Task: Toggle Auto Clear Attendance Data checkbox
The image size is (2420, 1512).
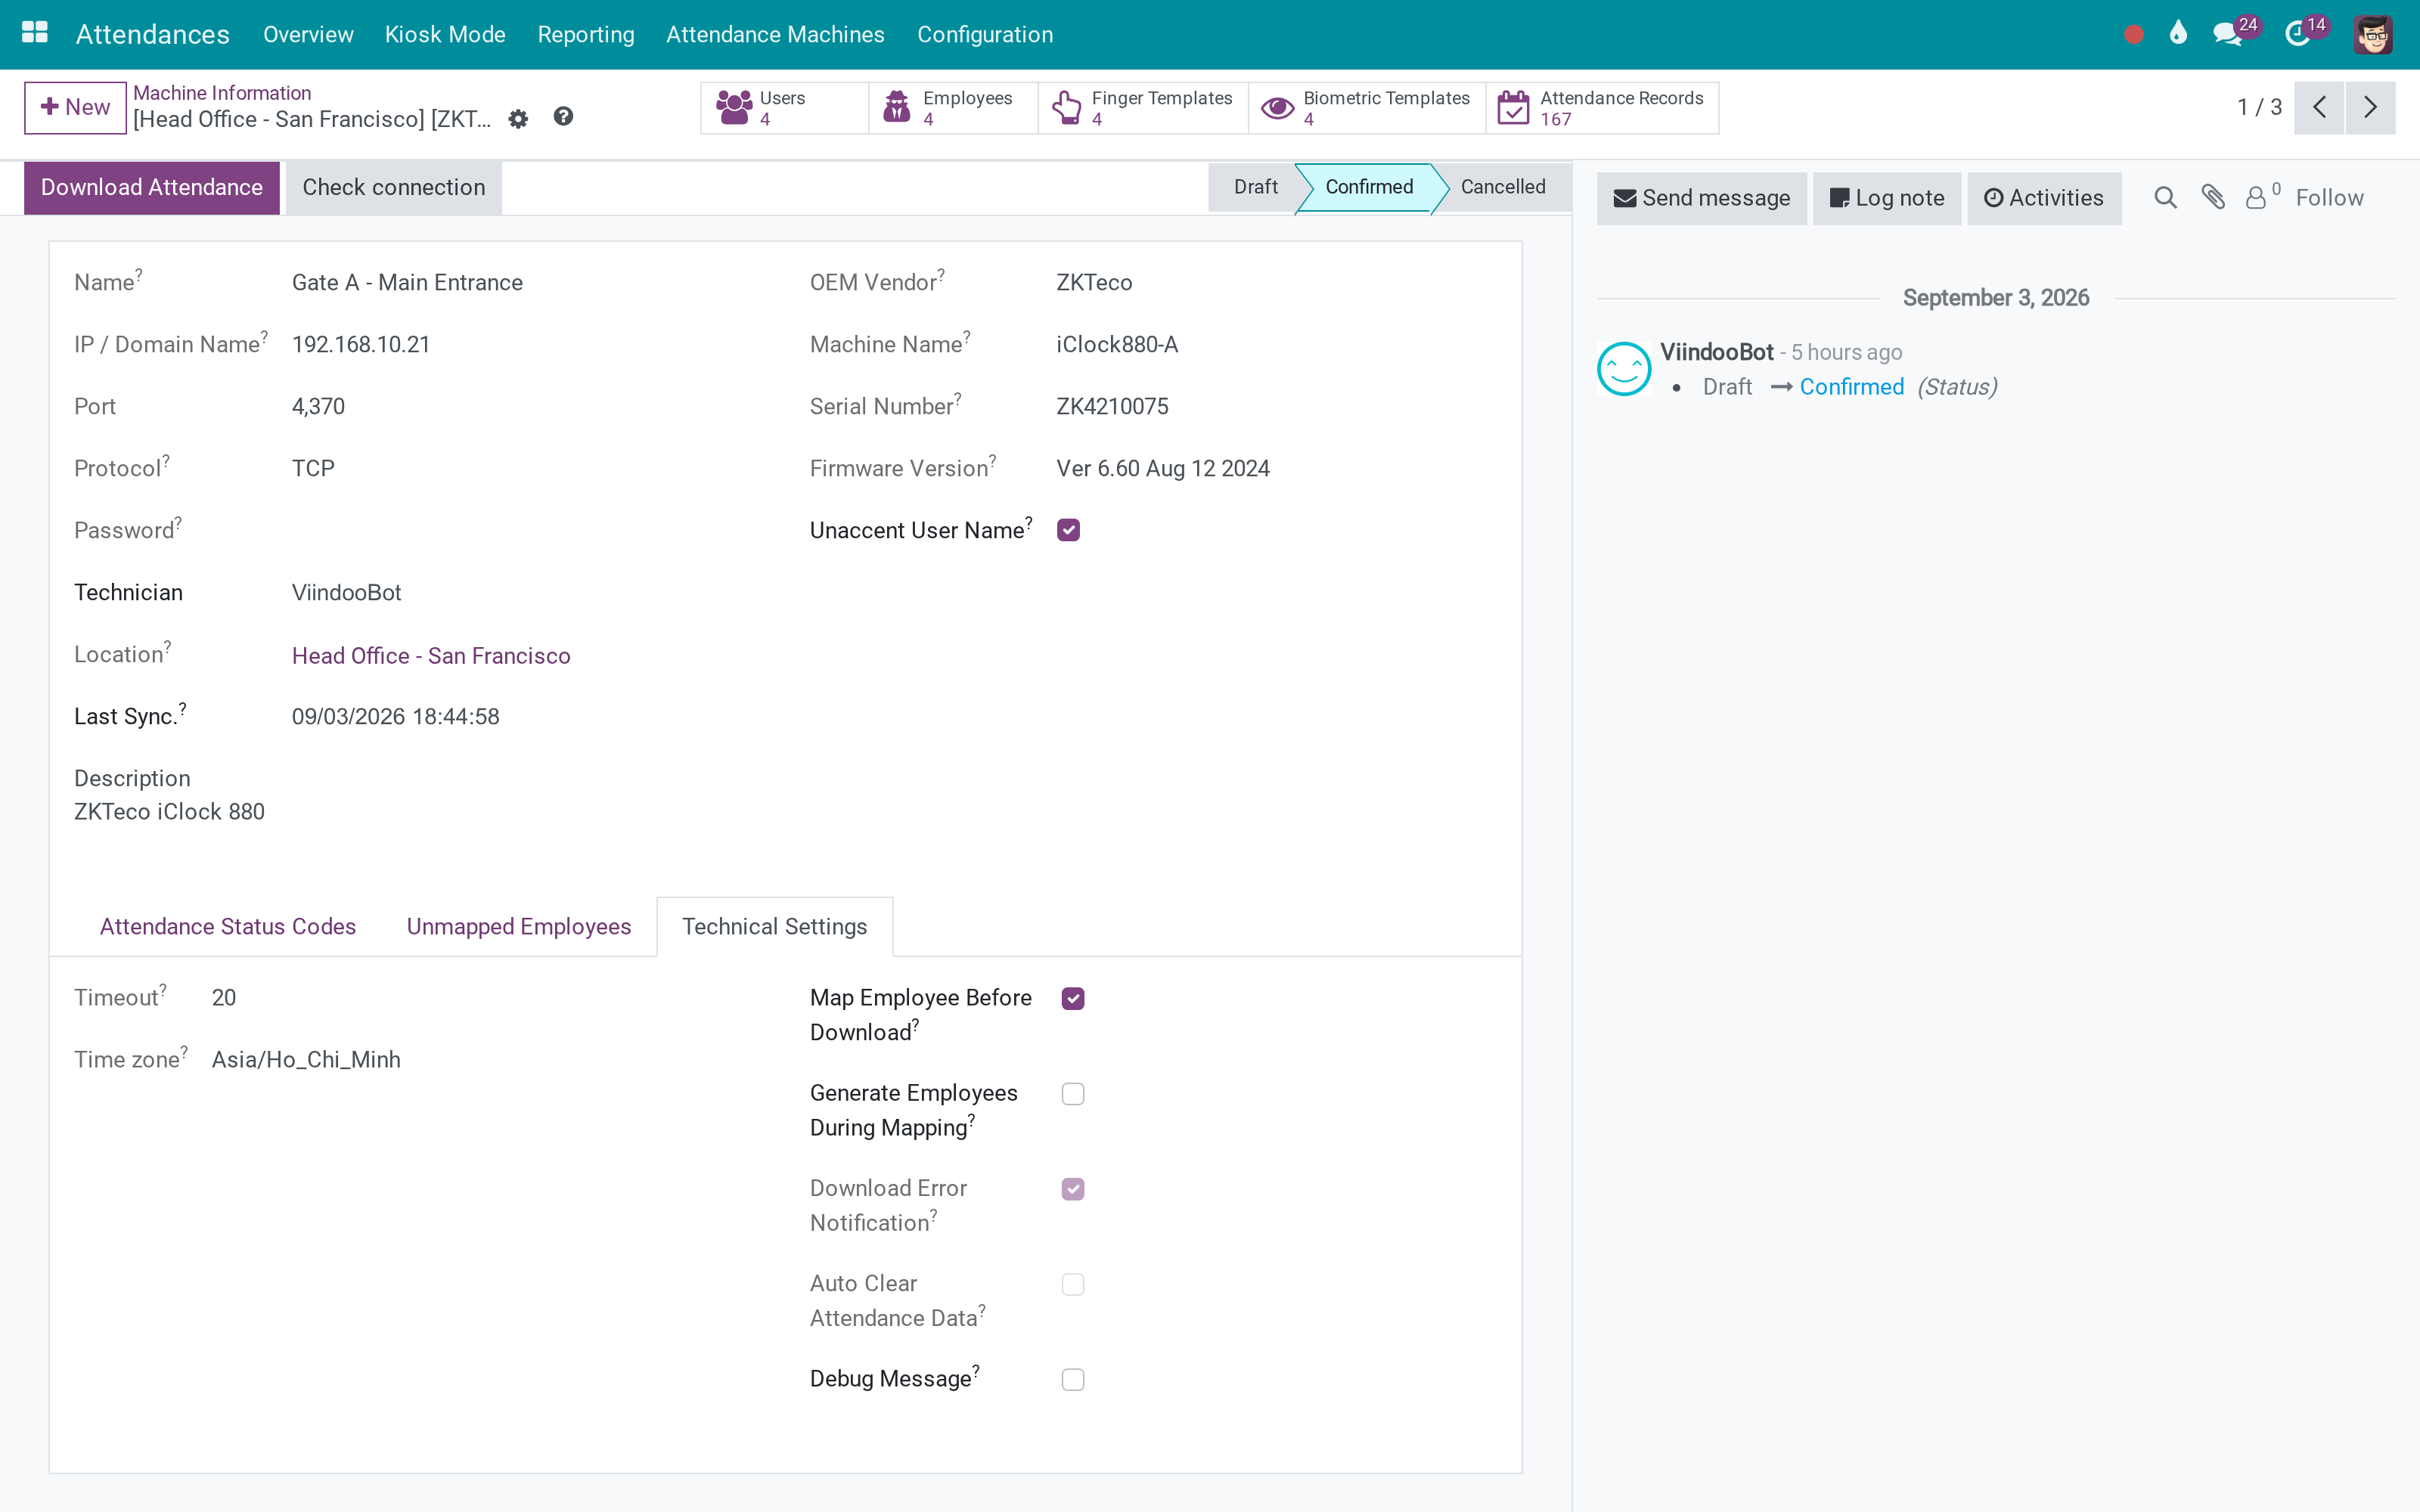Action: [1073, 1284]
